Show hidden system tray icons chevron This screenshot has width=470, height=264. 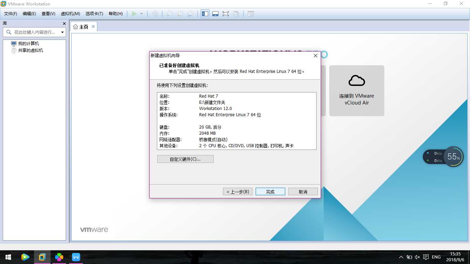(x=401, y=257)
